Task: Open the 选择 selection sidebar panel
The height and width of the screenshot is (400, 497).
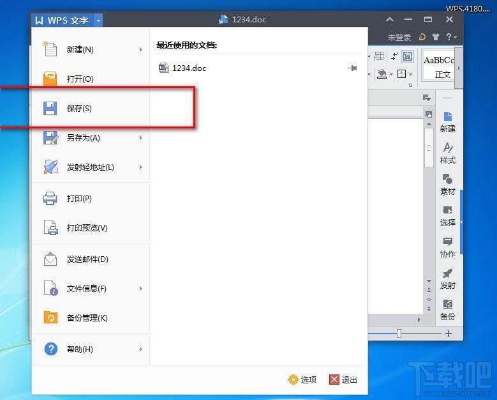Action: pos(447,216)
